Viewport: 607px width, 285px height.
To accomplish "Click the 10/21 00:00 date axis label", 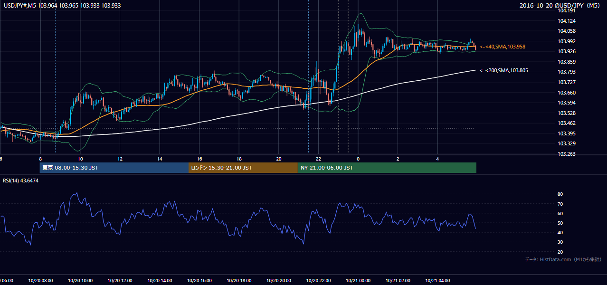I will pos(358,281).
